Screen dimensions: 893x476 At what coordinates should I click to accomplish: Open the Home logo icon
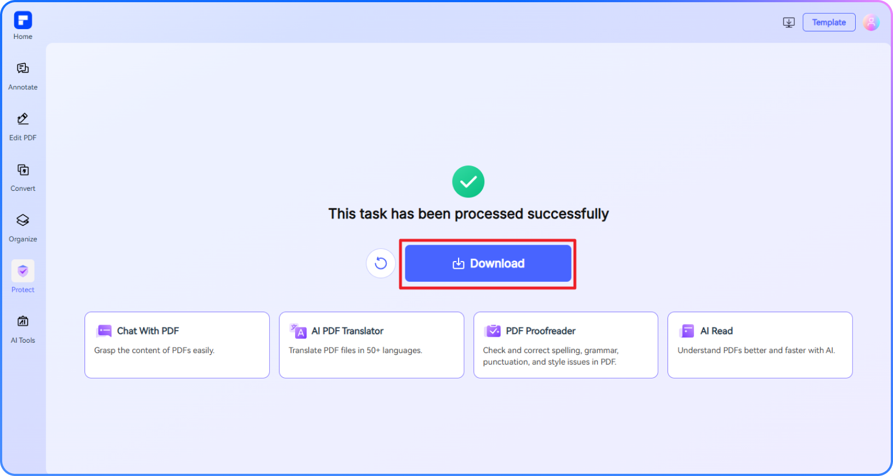click(x=23, y=20)
